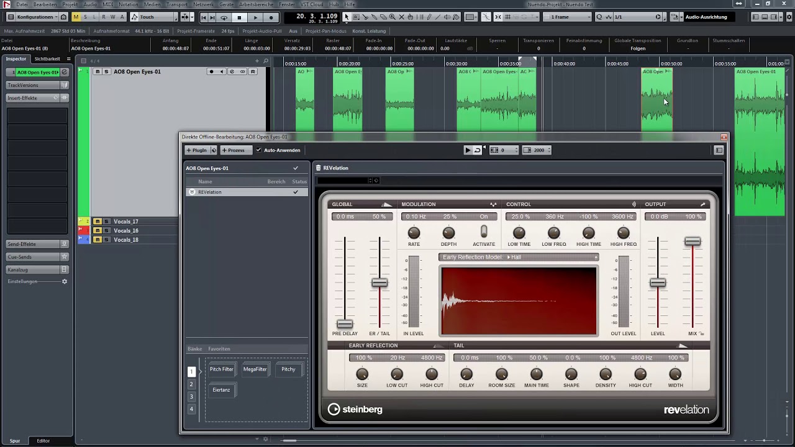Select the Mute X tool
795x447 pixels.
[x=401, y=17]
